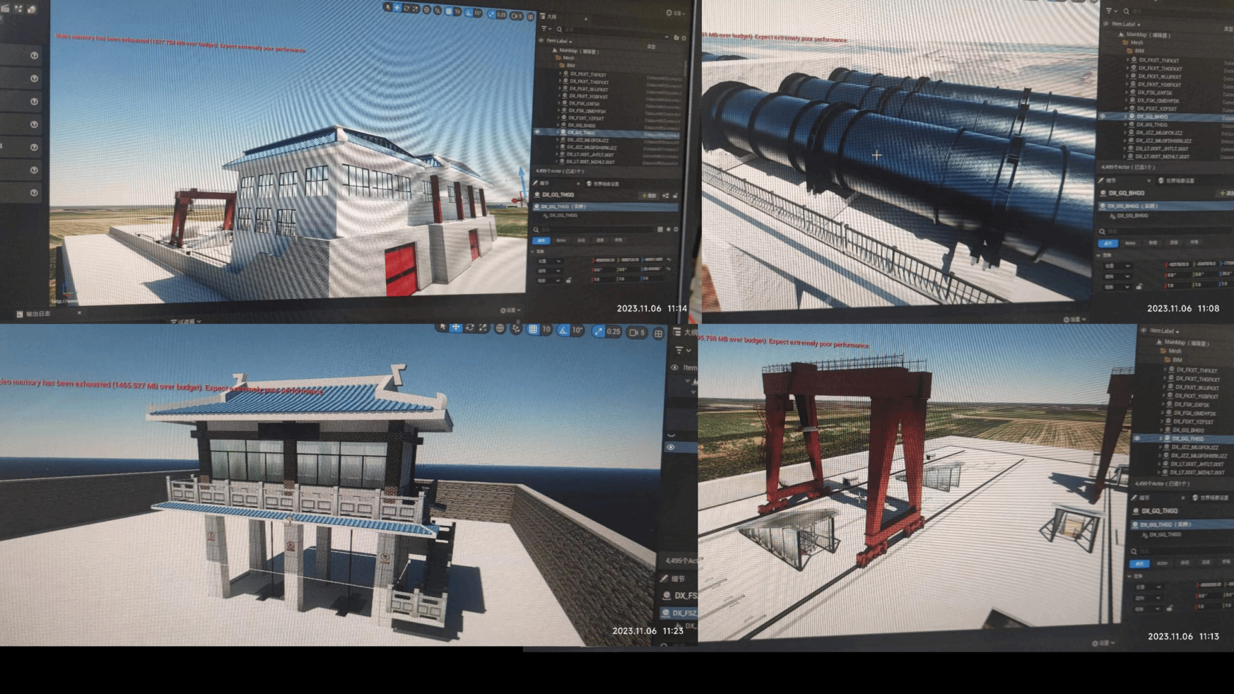The width and height of the screenshot is (1234, 694).
Task: Click the blue 通用 filter chip in the 11:08 photo
Action: pos(1108,243)
